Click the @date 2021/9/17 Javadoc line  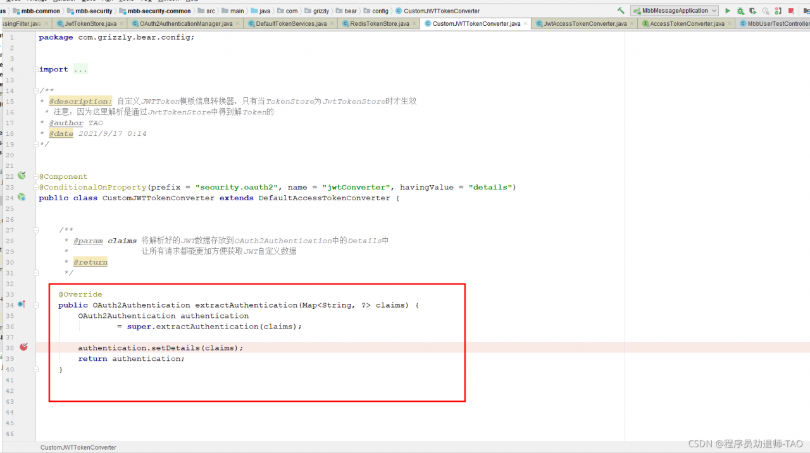coord(97,134)
